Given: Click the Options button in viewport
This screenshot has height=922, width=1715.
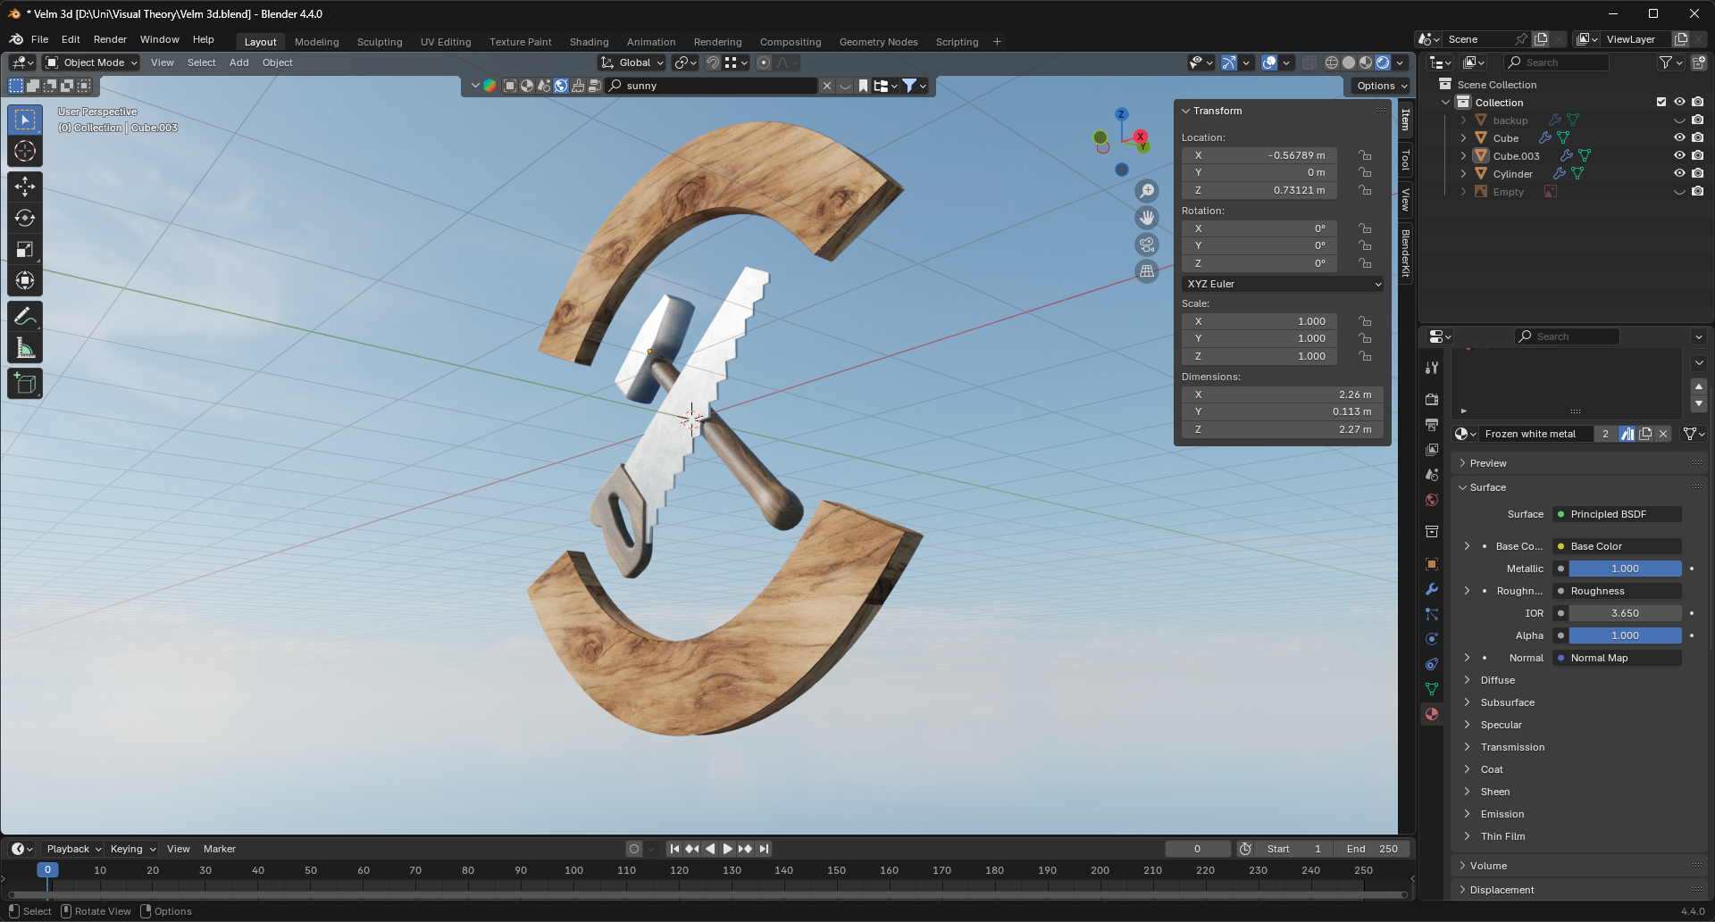Looking at the screenshot, I should pyautogui.click(x=1381, y=86).
